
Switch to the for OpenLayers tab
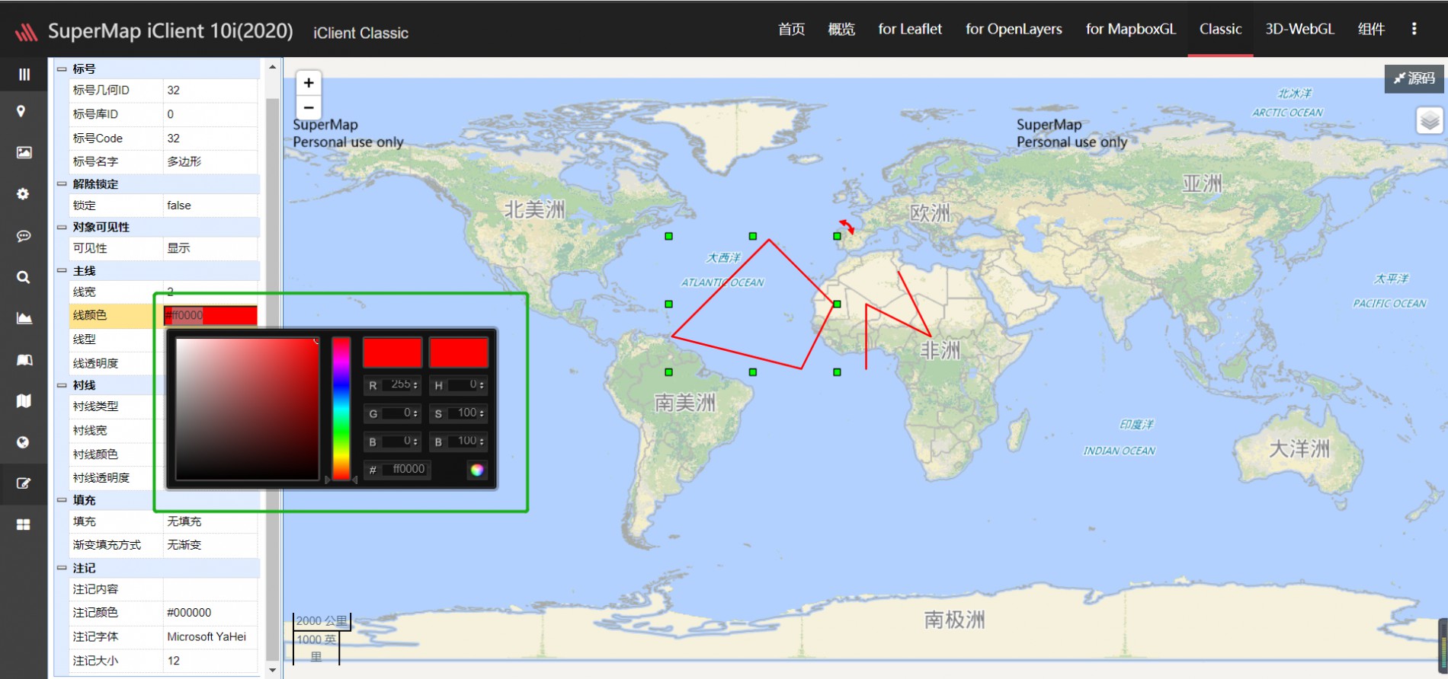[x=1014, y=29]
